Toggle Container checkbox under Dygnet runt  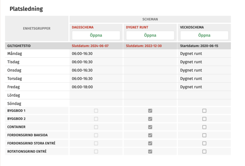pyautogui.click(x=150, y=127)
